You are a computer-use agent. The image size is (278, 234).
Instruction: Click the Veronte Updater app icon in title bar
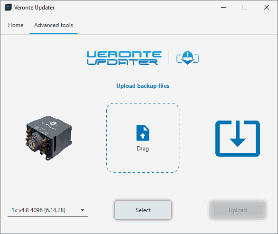(x=8, y=8)
